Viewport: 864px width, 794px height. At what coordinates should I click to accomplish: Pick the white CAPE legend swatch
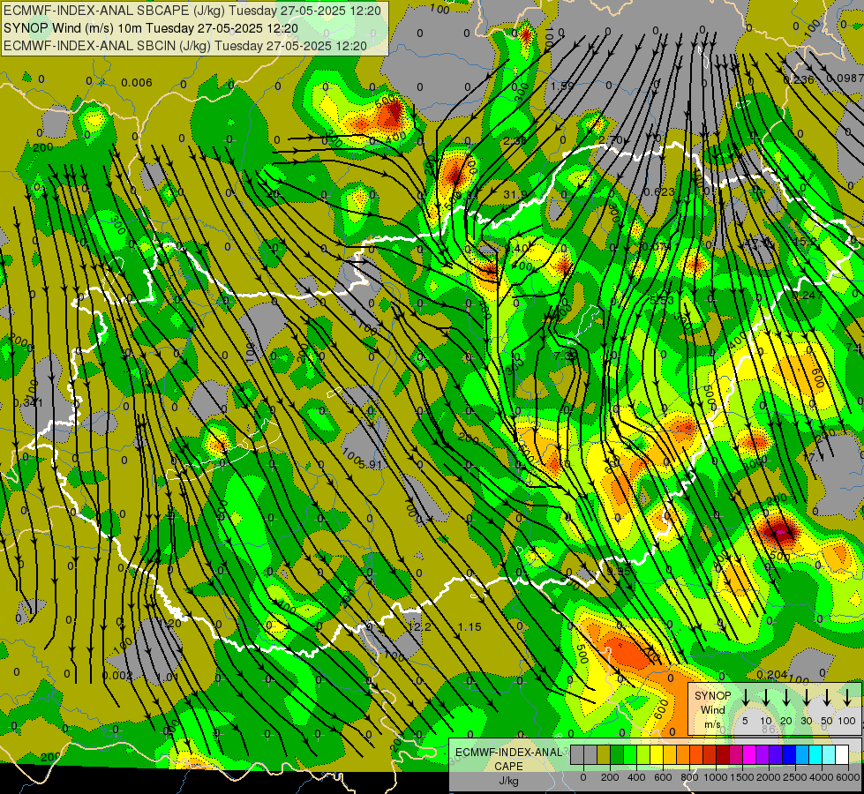click(x=841, y=755)
